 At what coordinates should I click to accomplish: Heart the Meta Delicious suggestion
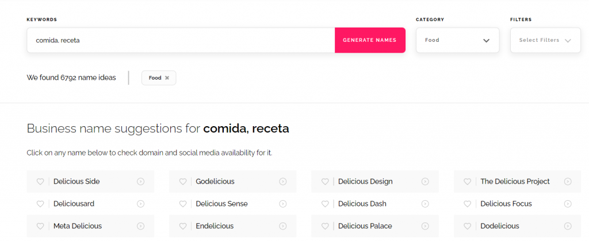point(40,226)
